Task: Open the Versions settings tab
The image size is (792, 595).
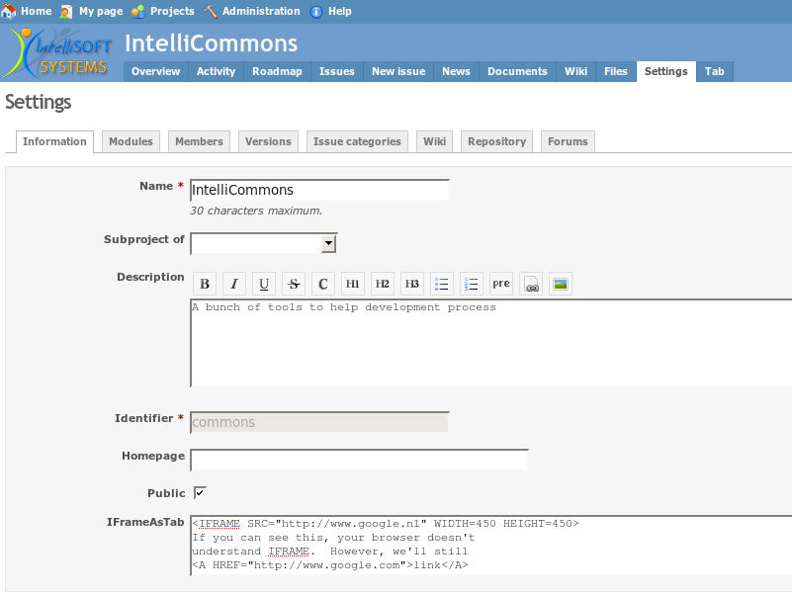Action: click(268, 142)
